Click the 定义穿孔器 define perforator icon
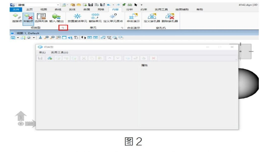 tap(152, 18)
